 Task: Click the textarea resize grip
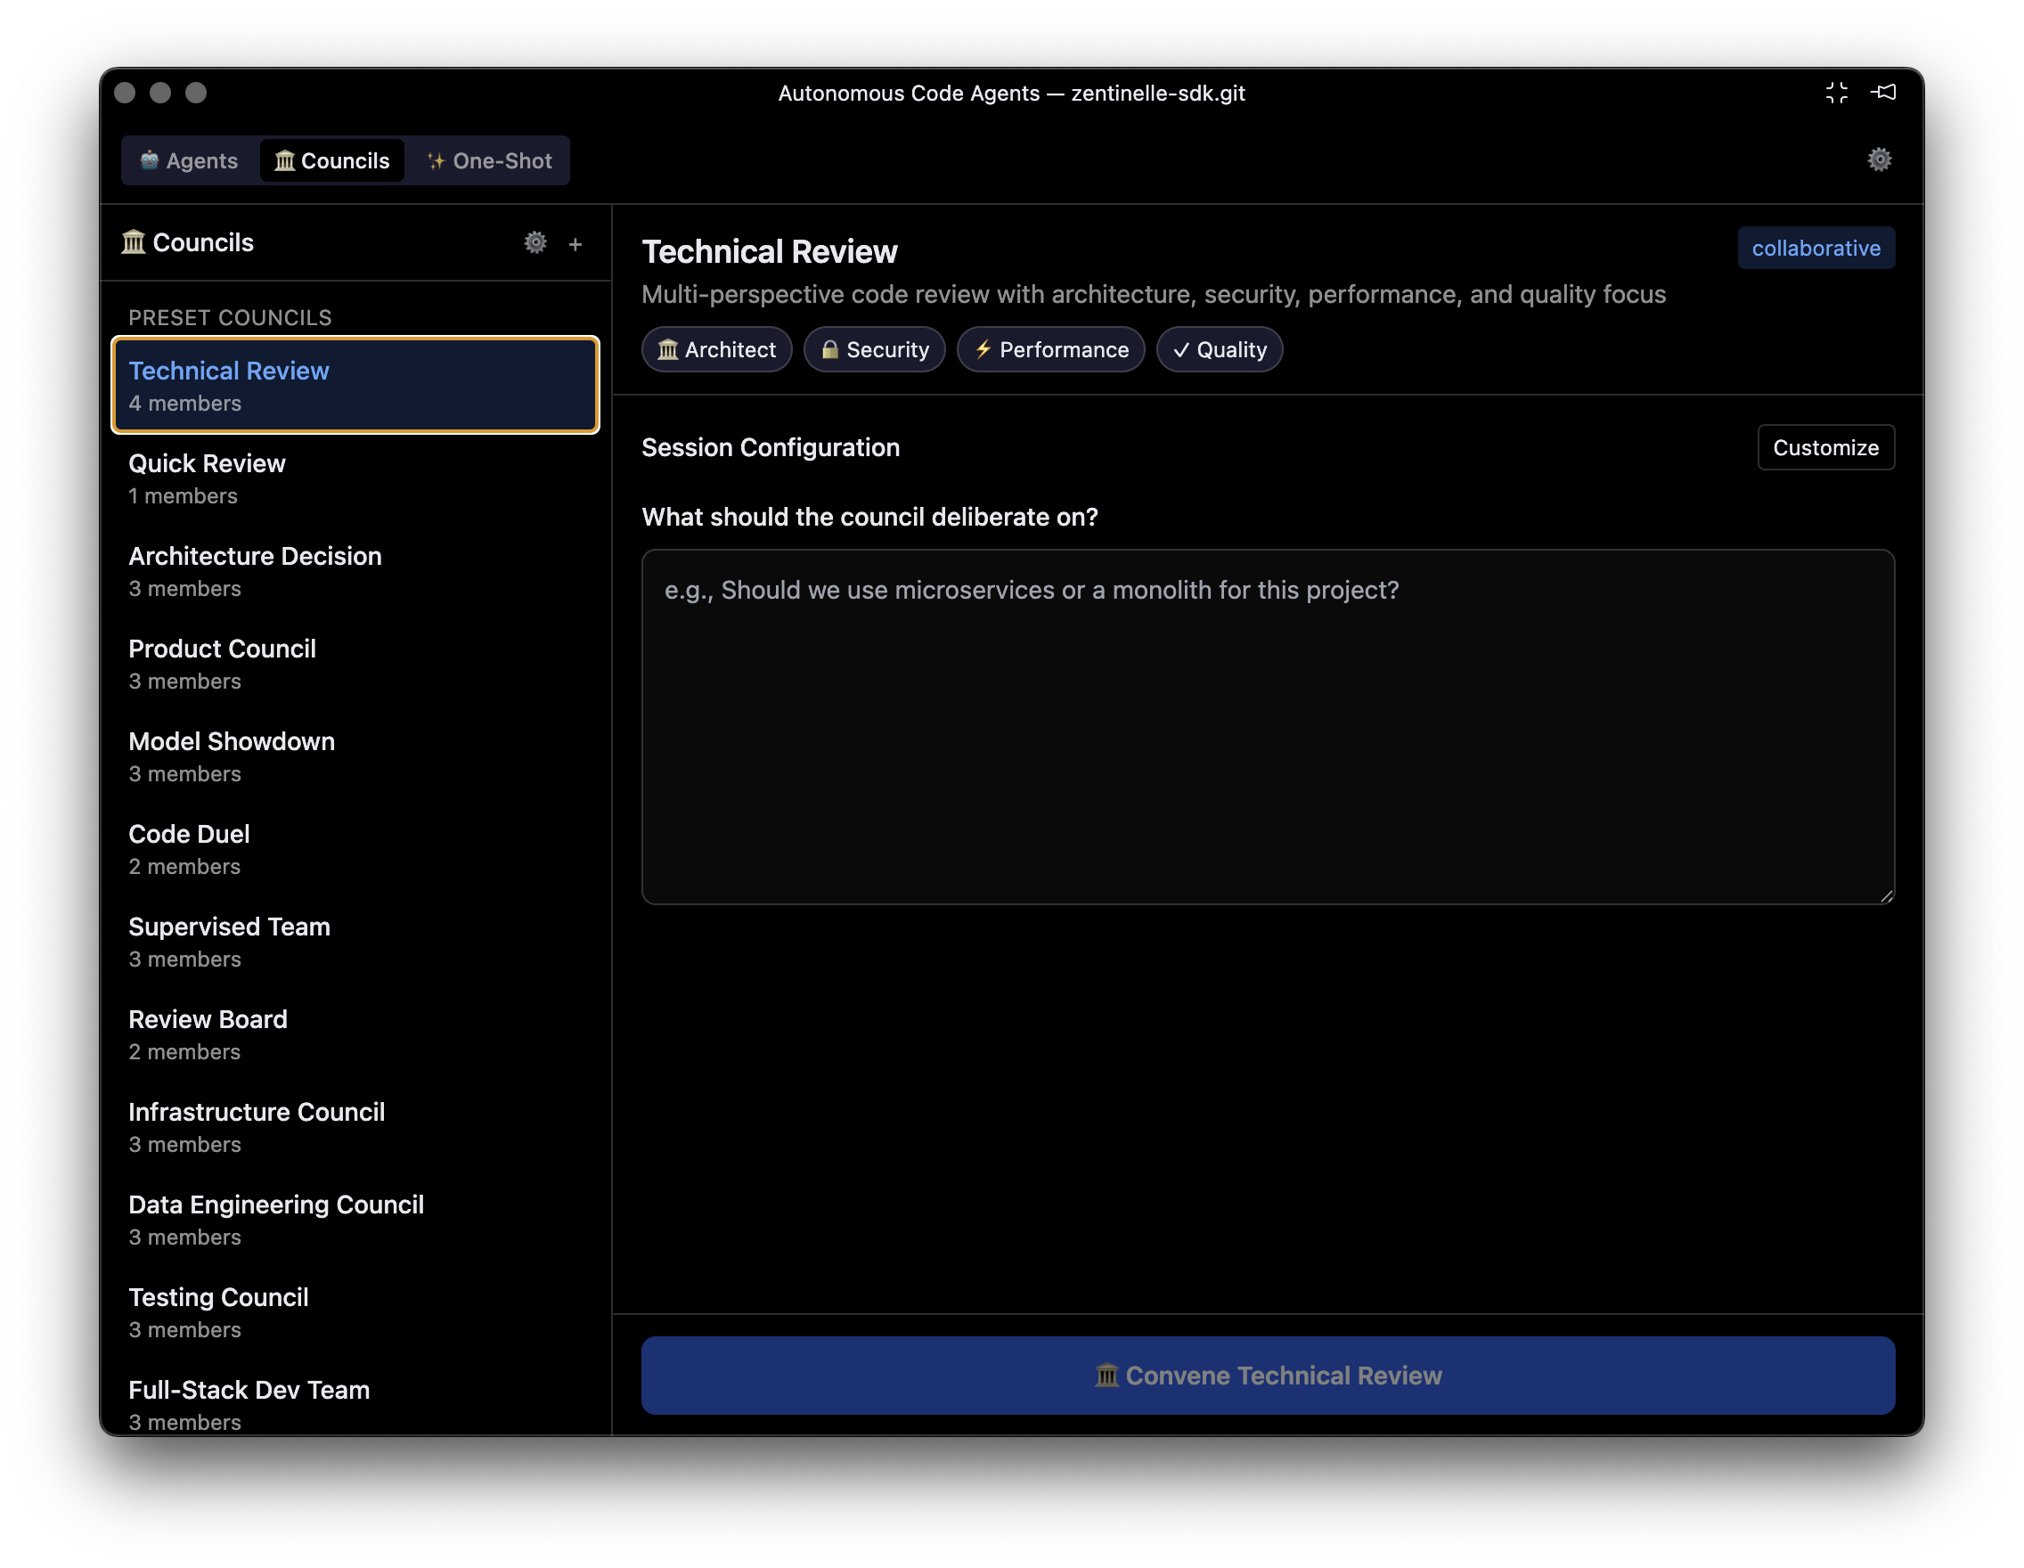click(x=1886, y=894)
